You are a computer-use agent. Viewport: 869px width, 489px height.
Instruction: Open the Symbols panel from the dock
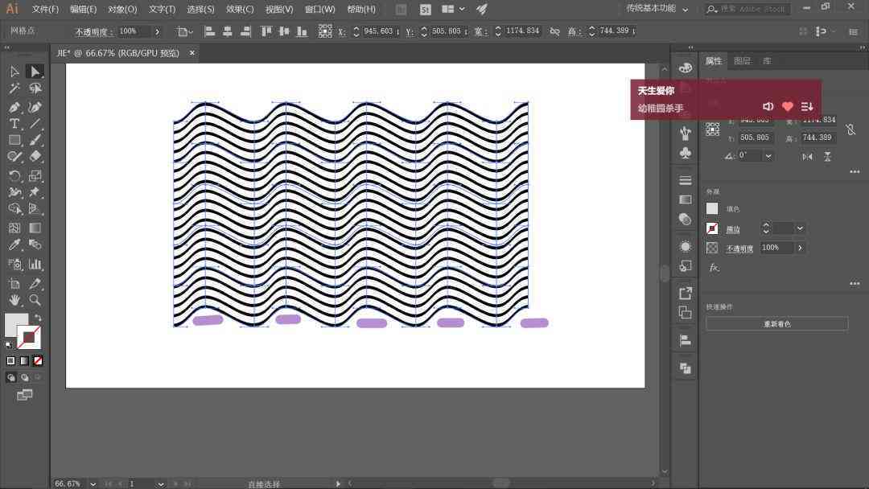coord(686,154)
